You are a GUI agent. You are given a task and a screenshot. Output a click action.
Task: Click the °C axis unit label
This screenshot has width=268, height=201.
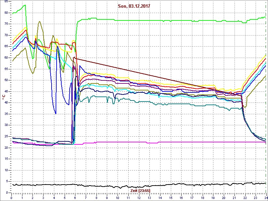tap(3, 97)
